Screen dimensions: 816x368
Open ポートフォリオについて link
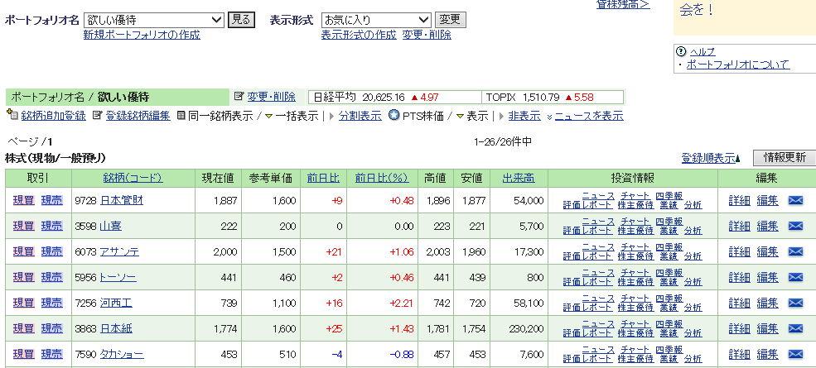tap(738, 65)
